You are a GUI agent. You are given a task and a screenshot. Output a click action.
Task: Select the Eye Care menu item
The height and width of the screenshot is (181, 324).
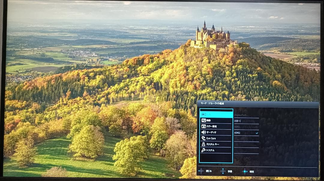point(211,138)
